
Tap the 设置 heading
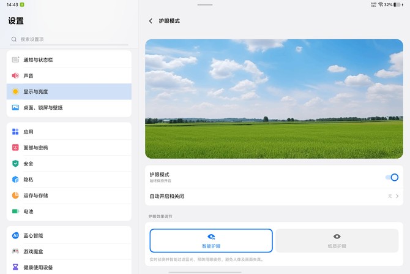pyautogui.click(x=16, y=21)
